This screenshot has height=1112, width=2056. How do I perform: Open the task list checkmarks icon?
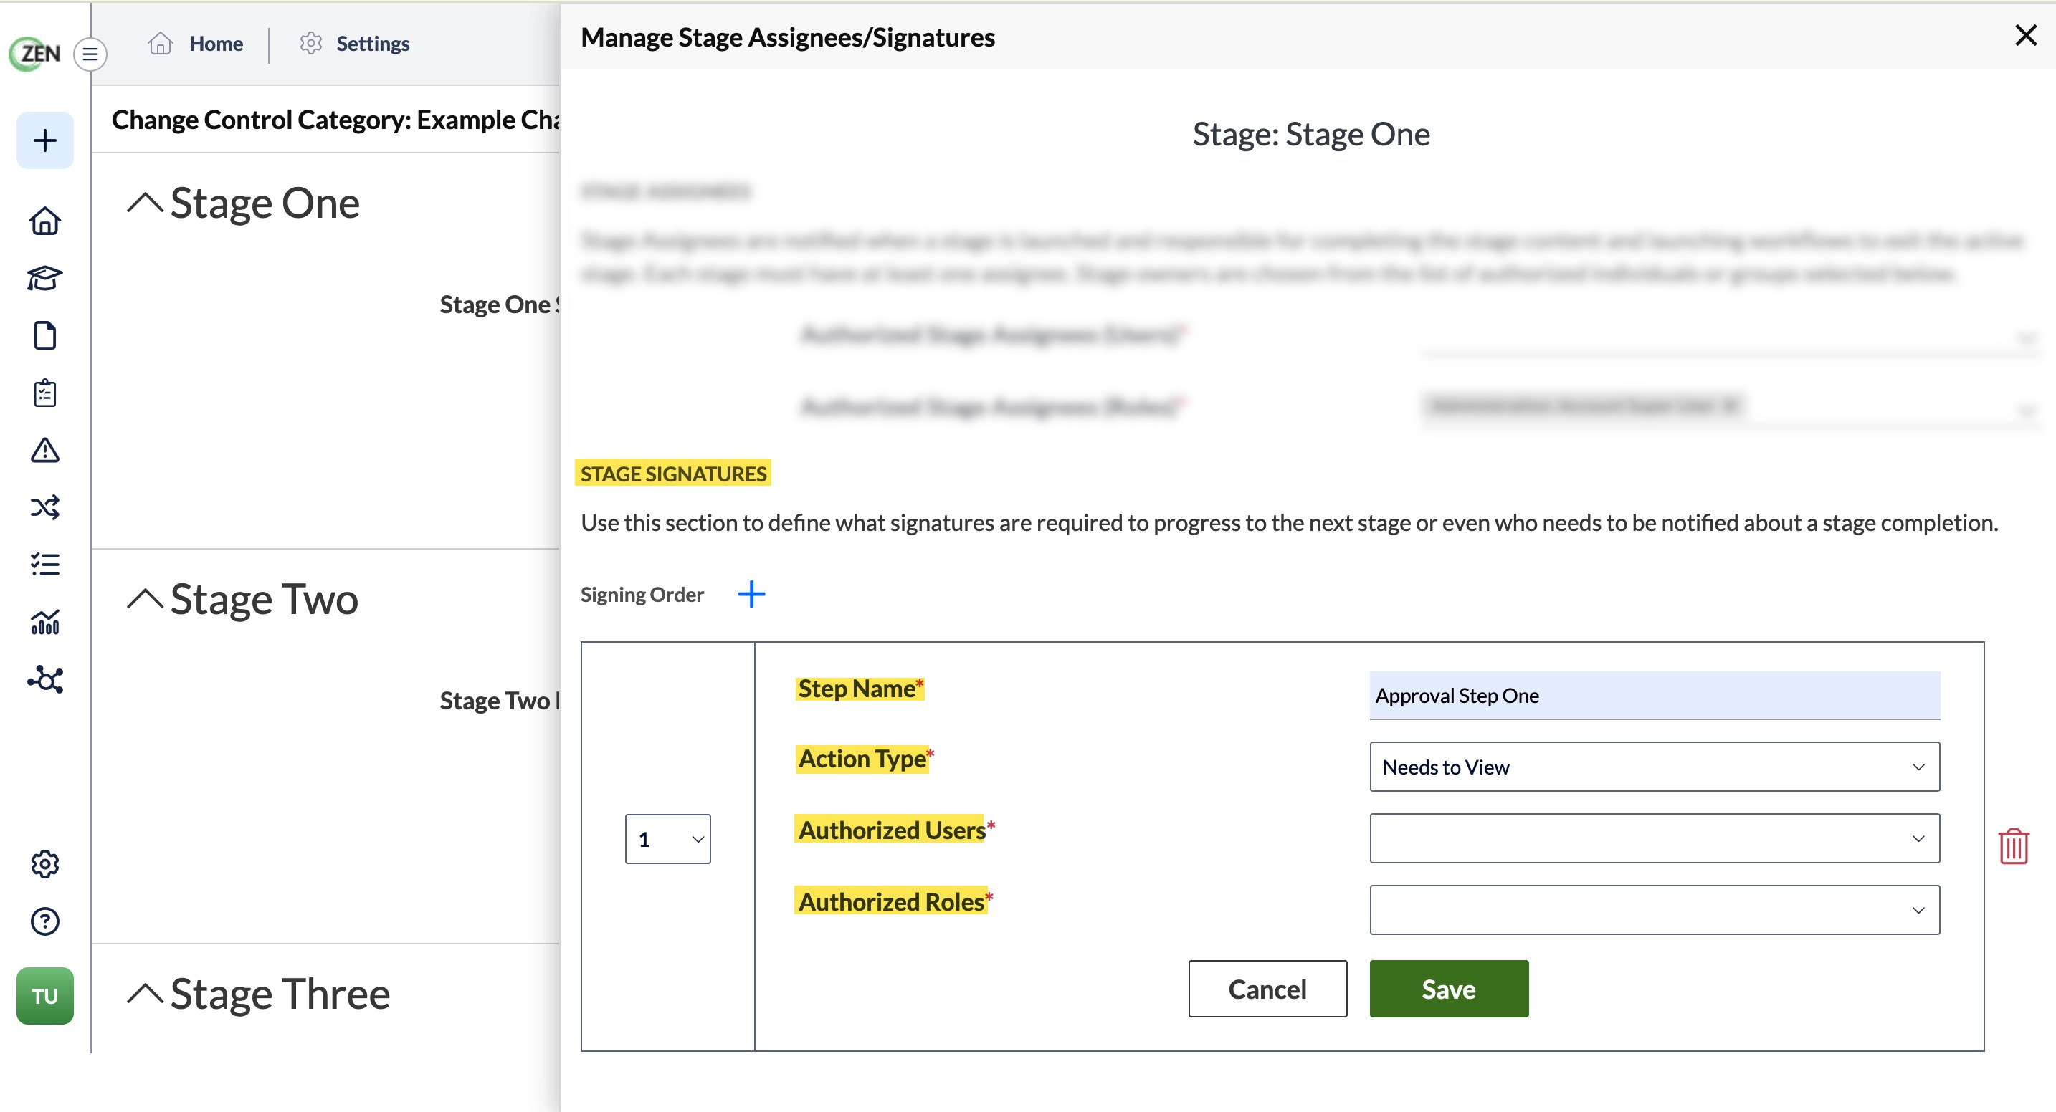[44, 565]
